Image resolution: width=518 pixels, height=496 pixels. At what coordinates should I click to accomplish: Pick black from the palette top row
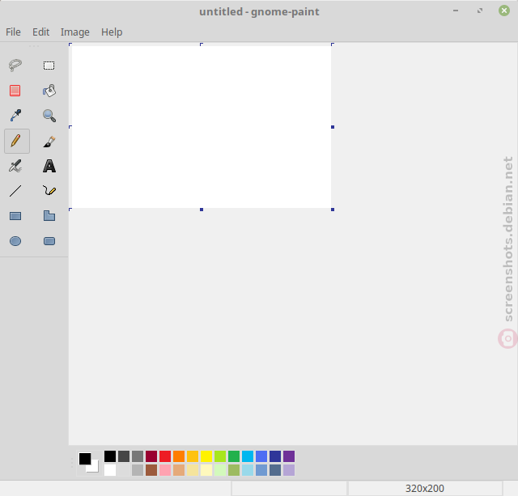(x=110, y=456)
